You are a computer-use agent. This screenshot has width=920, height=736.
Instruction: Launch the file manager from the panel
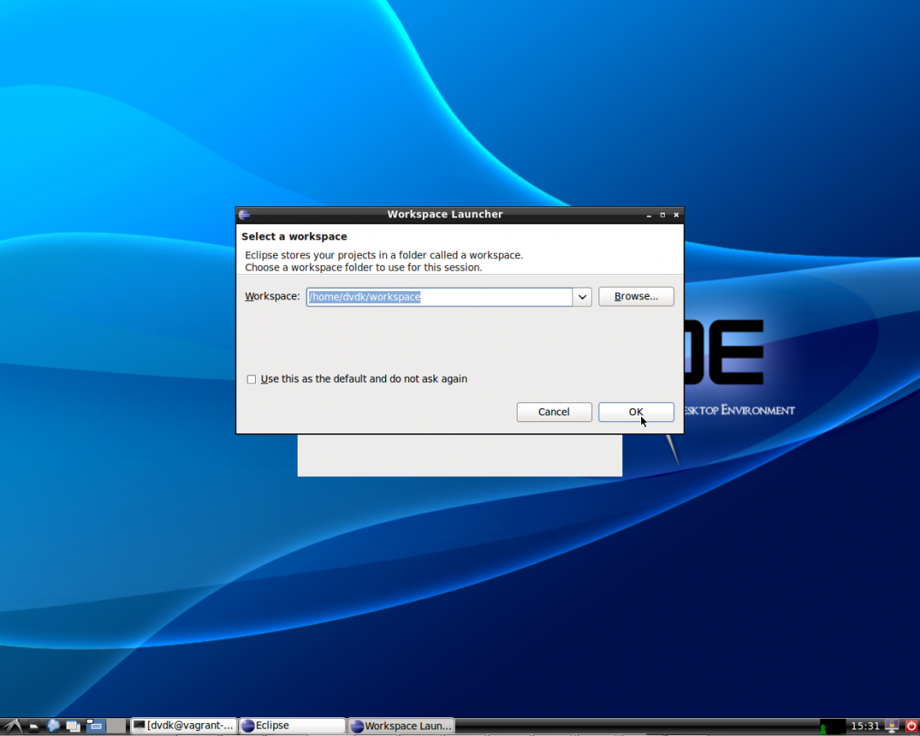(34, 725)
